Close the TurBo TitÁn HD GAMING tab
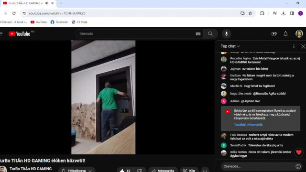The image size is (306, 172). [52, 3]
